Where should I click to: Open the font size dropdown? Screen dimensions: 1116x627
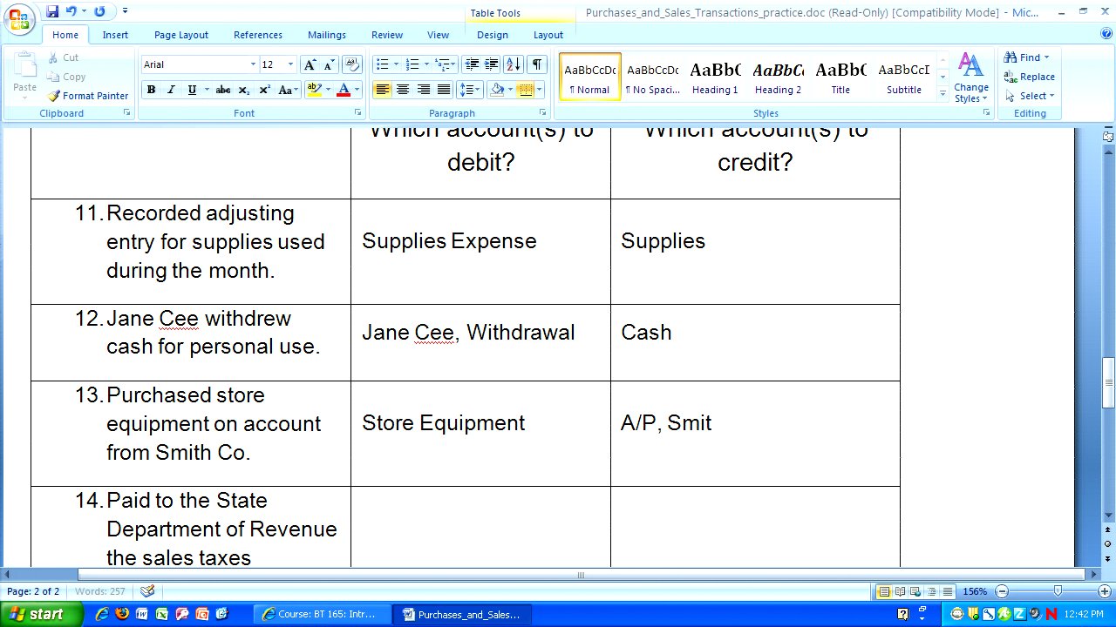click(x=290, y=64)
